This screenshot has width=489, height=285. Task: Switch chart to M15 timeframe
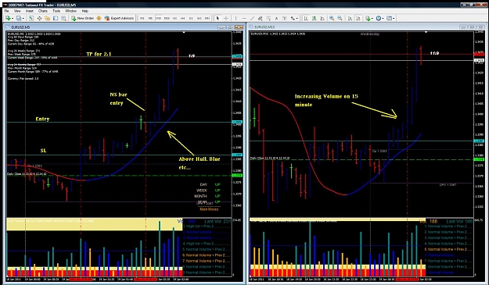point(158,19)
